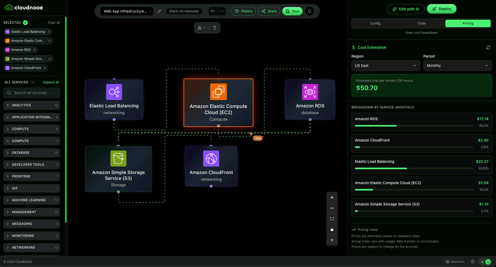The width and height of the screenshot is (496, 267).
Task: Open the Web App Infrastructure project dropdown
Action: pyautogui.click(x=127, y=11)
